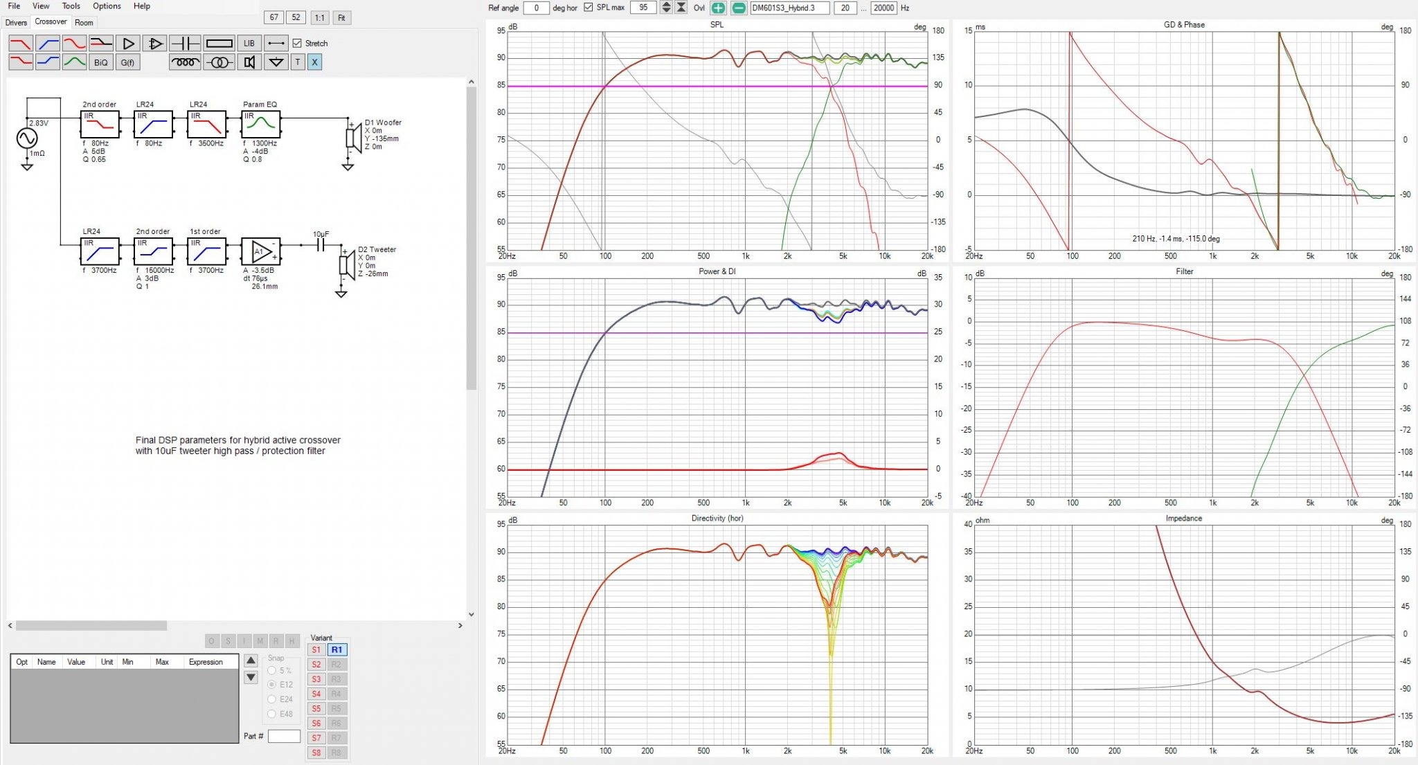Select the E24 snap radio button
Viewport: 1418px width, 765px height.
[272, 699]
